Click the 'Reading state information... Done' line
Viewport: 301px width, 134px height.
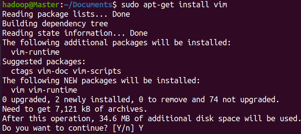coord(75,33)
